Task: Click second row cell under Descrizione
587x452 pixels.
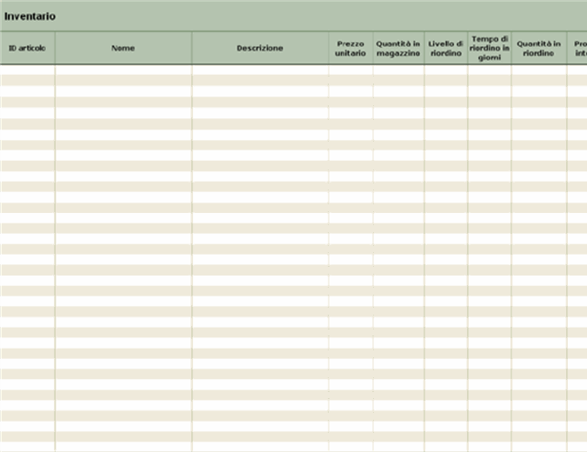Action: pos(260,80)
